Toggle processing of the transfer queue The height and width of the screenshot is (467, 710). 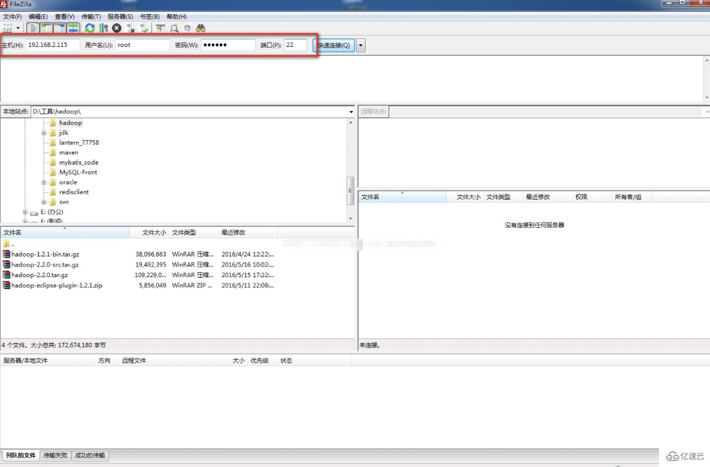103,28
